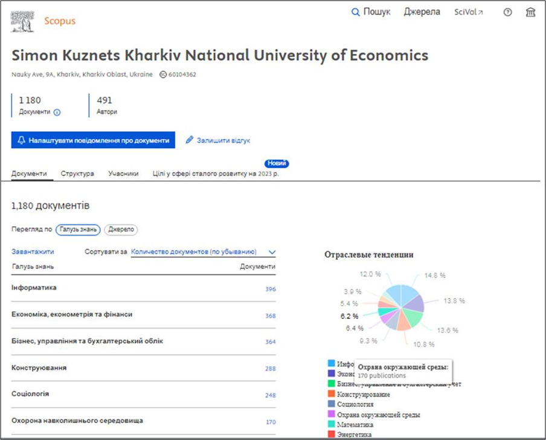Click the sort dropdown chevron arrow
This screenshot has width=546, height=440.
point(272,252)
